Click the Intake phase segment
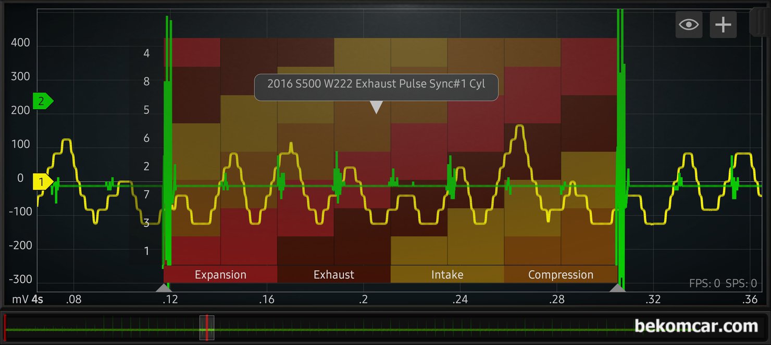Image resolution: width=771 pixels, height=345 pixels. click(x=447, y=275)
